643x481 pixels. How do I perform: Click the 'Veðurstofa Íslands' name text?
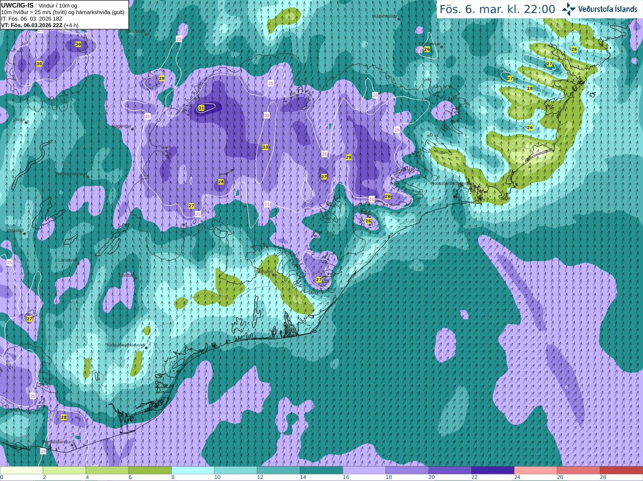607,9
